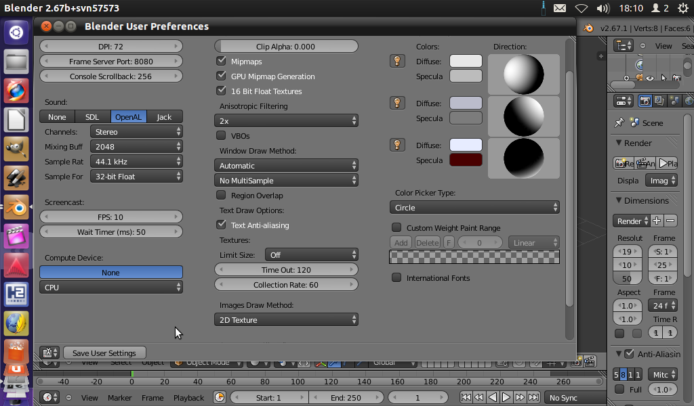This screenshot has height=406, width=694.
Task: Enable the International Fonts checkbox
Action: [397, 278]
